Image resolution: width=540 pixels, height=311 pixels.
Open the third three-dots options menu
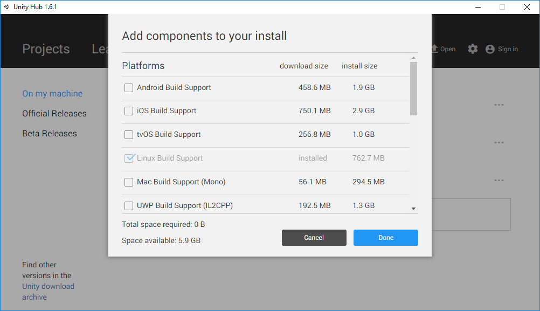coord(499,181)
